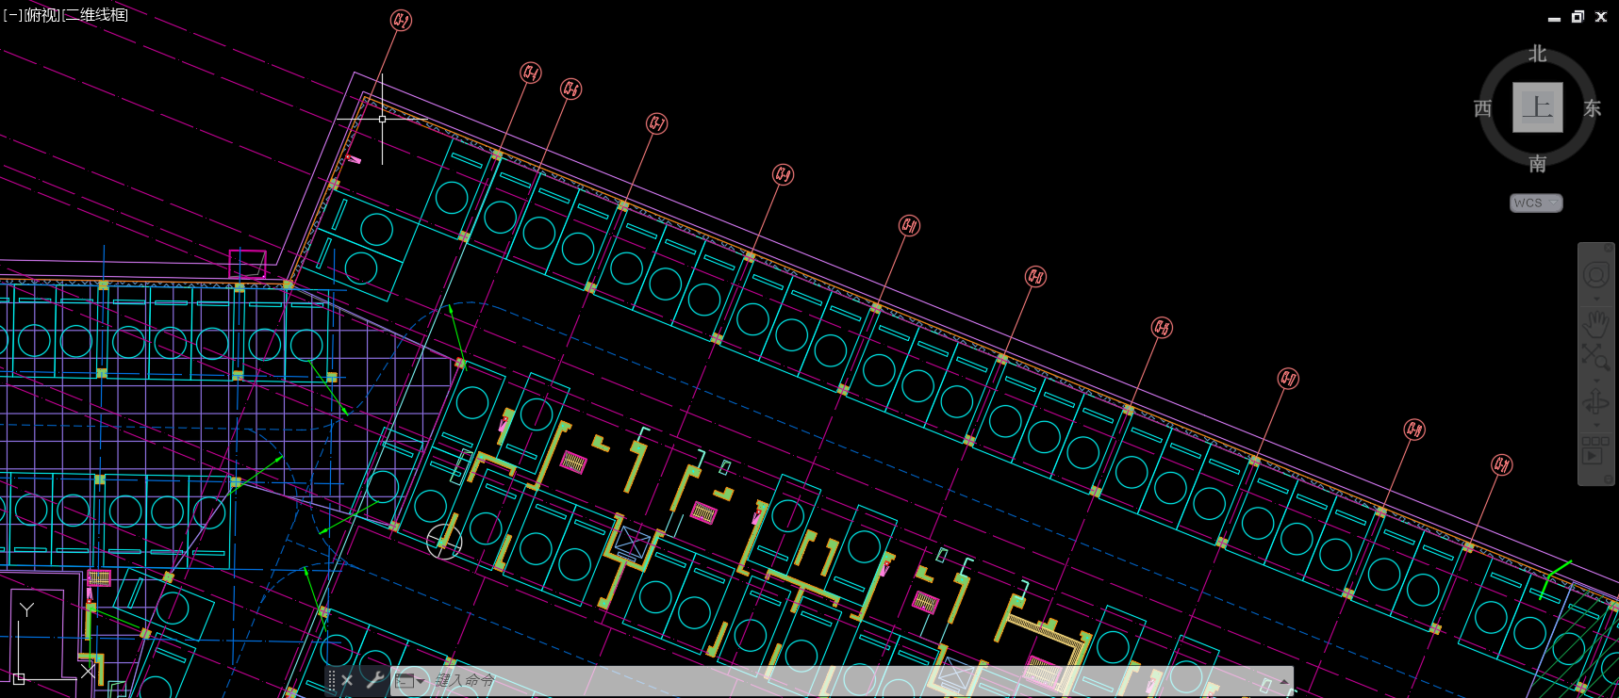Open the SteeringWheels navigation tool
This screenshot has width=1619, height=698.
click(x=1596, y=274)
